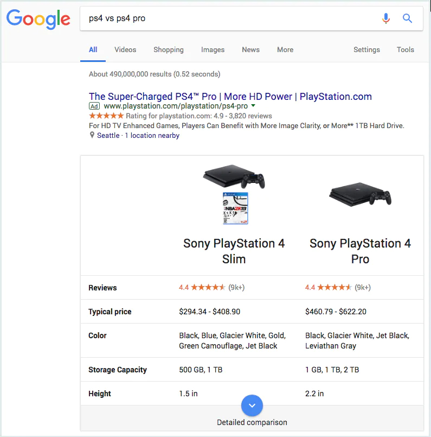Open The Super-Charged PS4 Pro ad link
Image resolution: width=431 pixels, height=437 pixels.
pos(230,97)
